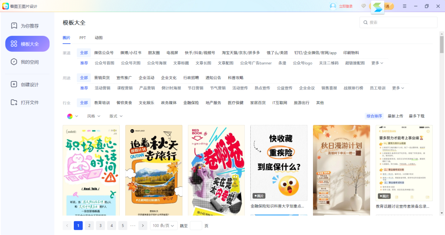Click the 立即登录 login link
The width and height of the screenshot is (445, 235).
click(x=346, y=6)
